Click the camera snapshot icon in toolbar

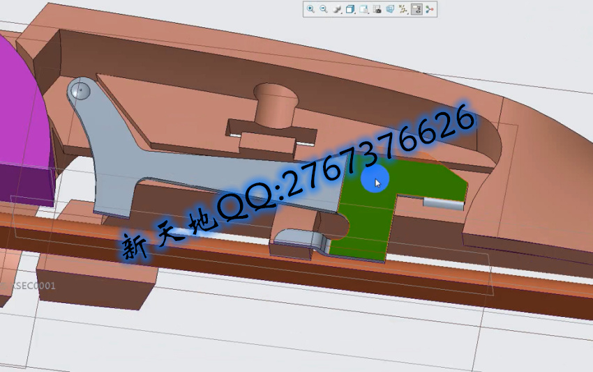tap(377, 9)
